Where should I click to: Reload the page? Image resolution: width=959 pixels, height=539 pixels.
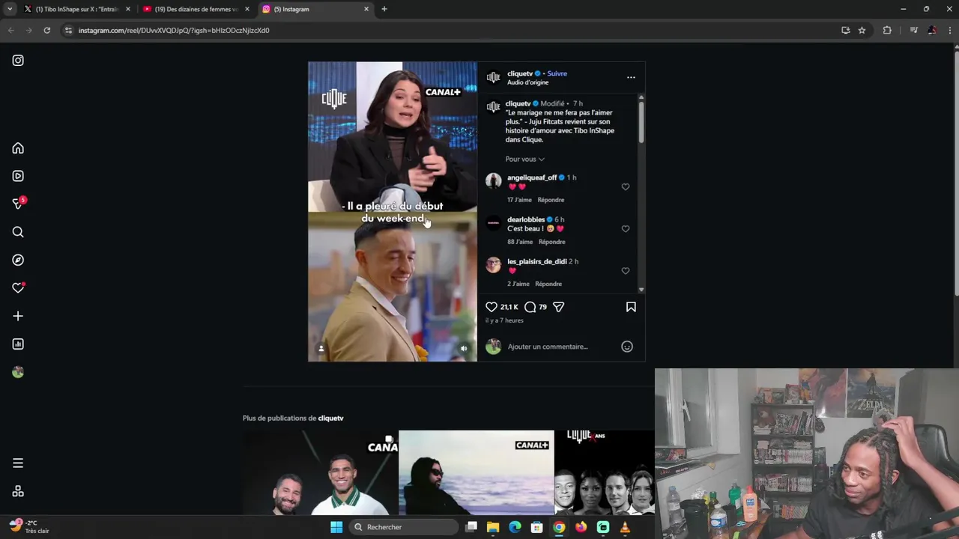46,30
